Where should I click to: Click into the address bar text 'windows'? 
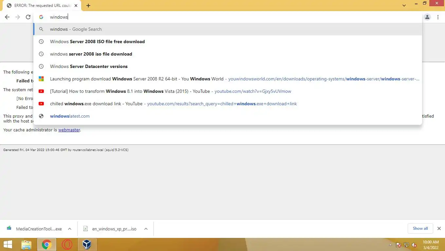59,17
